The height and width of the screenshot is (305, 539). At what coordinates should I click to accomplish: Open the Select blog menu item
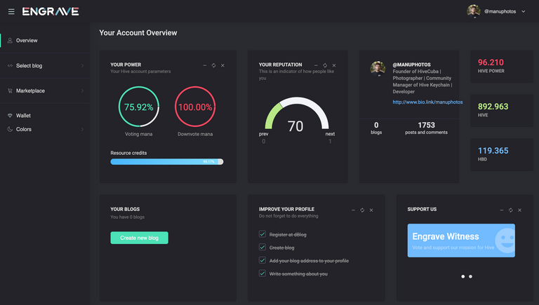point(45,66)
